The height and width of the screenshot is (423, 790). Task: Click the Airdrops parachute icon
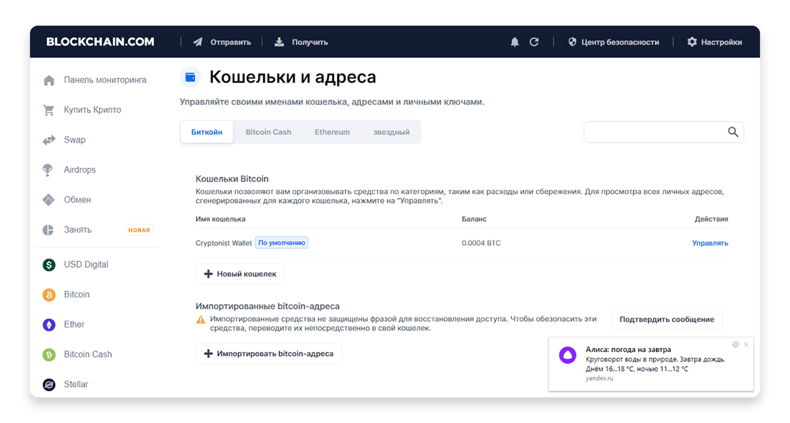coord(48,170)
